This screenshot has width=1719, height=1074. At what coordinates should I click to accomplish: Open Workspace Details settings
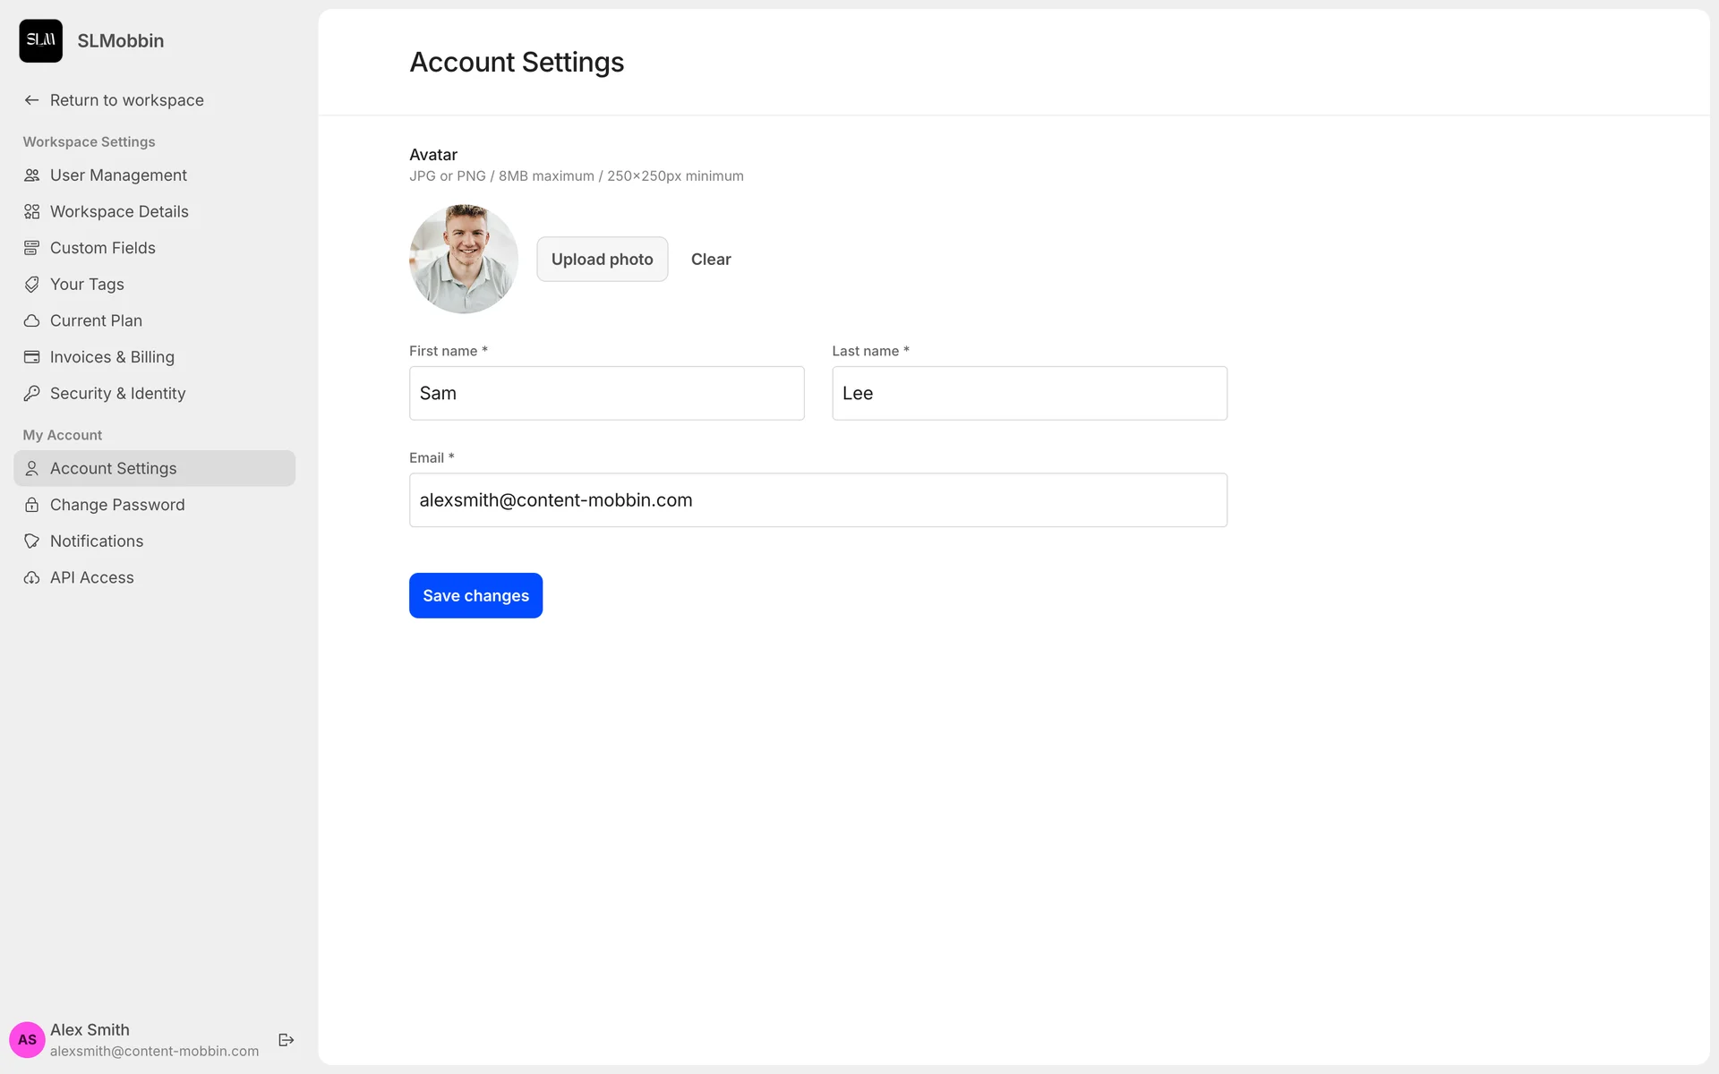click(119, 212)
